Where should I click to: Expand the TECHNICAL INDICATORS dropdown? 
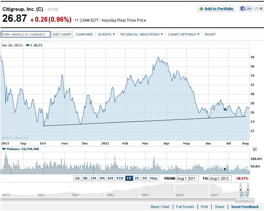(142, 34)
